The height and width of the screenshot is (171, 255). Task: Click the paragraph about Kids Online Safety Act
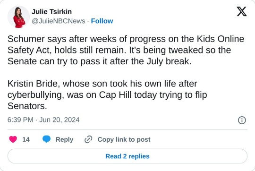(126, 50)
